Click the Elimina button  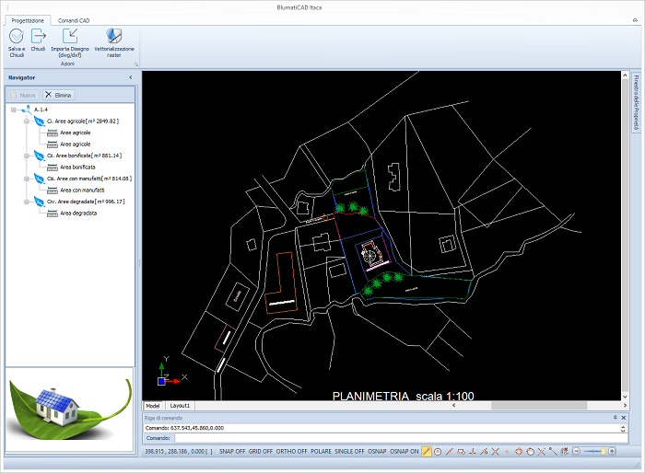(x=59, y=95)
